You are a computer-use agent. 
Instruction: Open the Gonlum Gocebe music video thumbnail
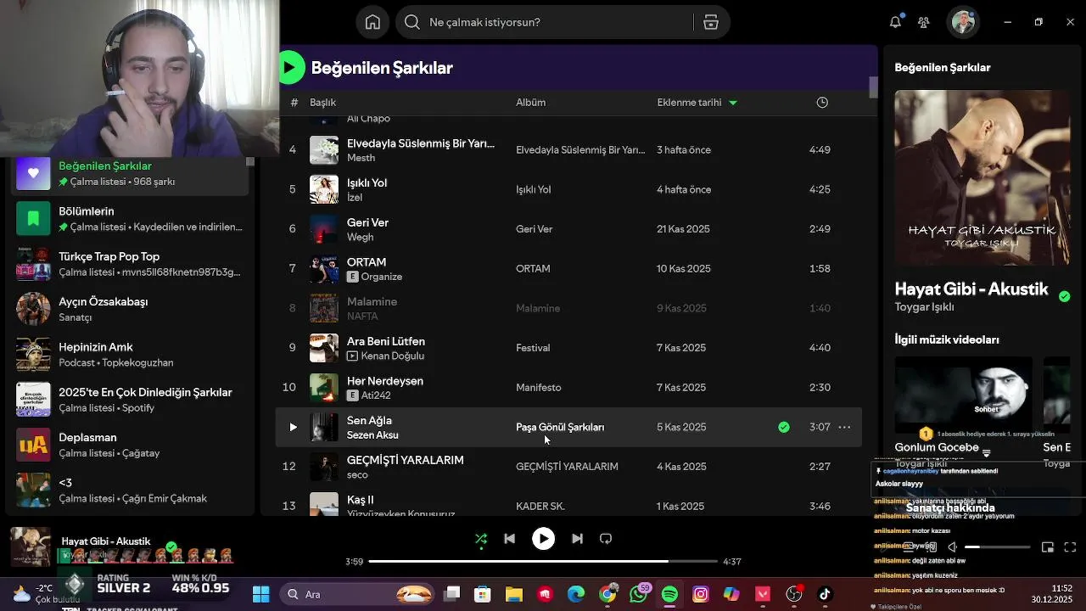pos(963,396)
